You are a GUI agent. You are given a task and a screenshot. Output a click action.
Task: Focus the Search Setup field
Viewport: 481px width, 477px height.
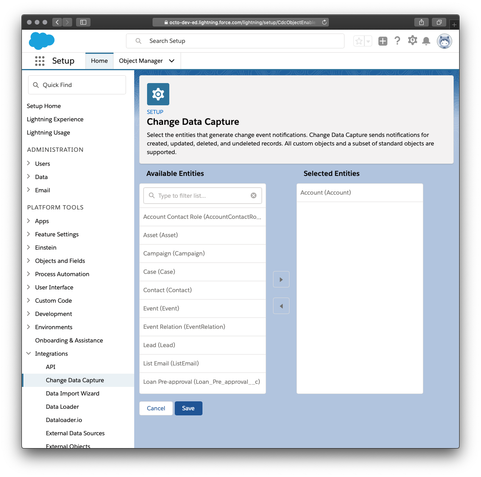pos(235,41)
